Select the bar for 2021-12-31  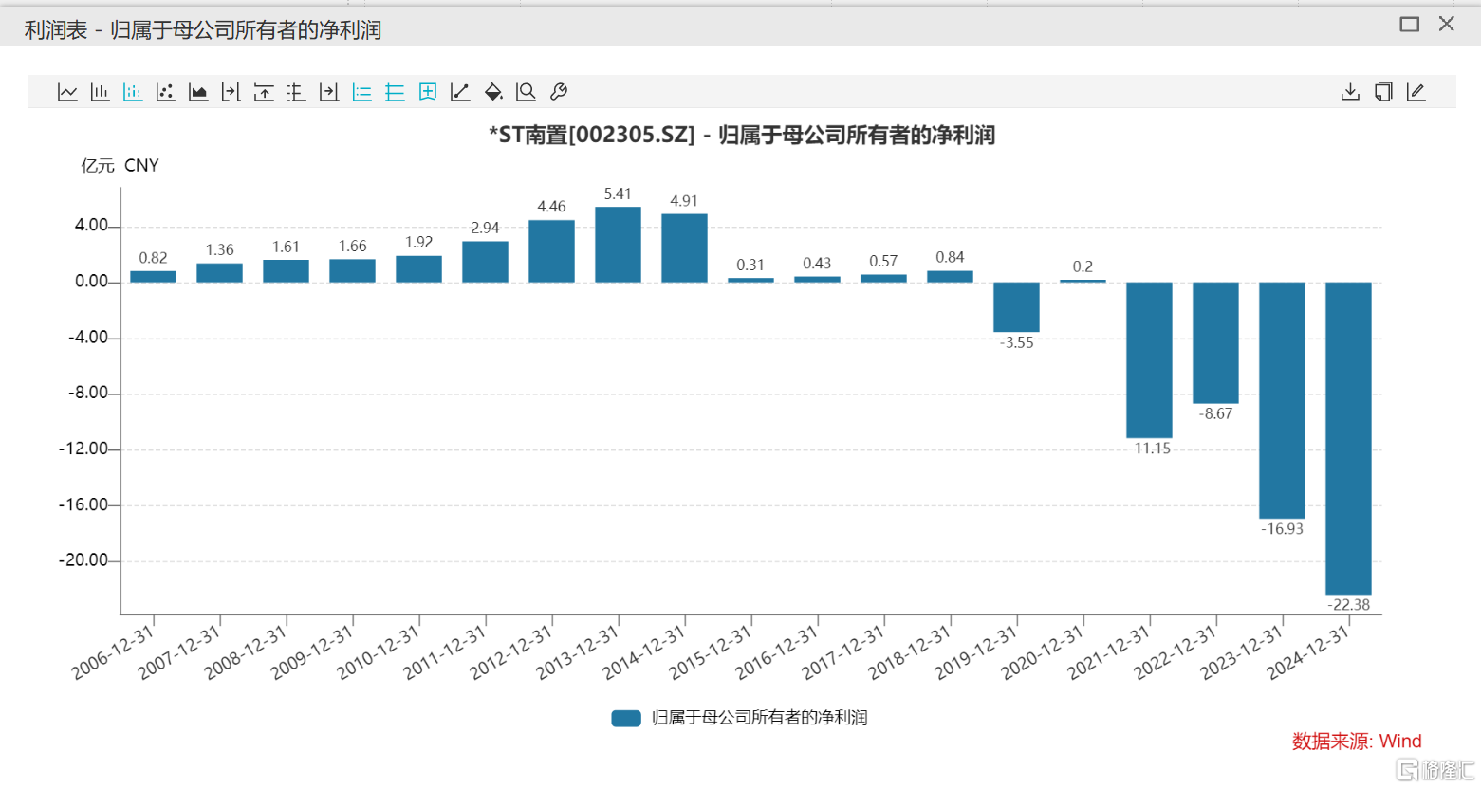[x=1149, y=359]
